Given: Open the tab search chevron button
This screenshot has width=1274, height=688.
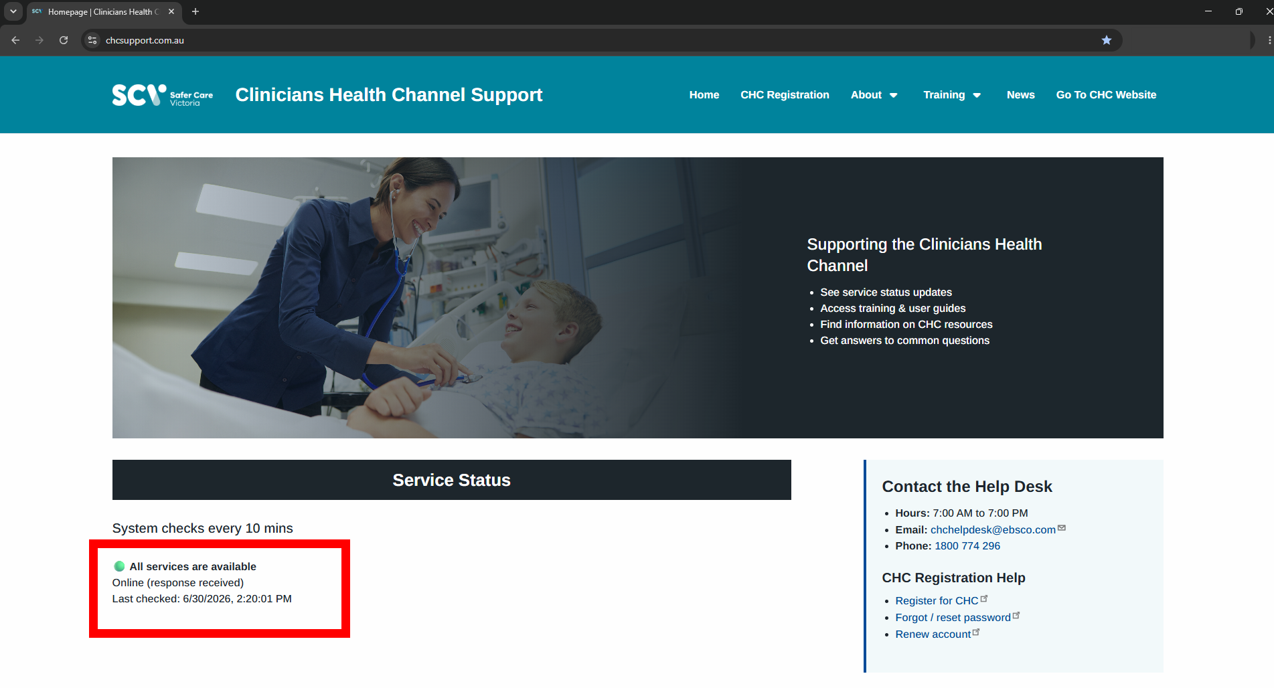Looking at the screenshot, I should [x=13, y=11].
